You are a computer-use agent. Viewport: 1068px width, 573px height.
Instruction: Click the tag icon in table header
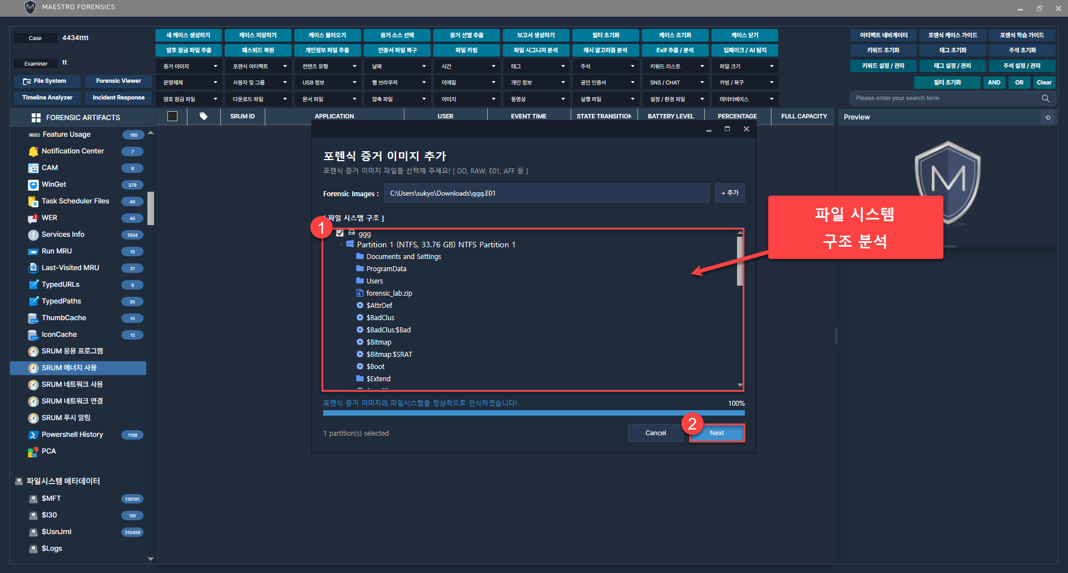coord(204,116)
